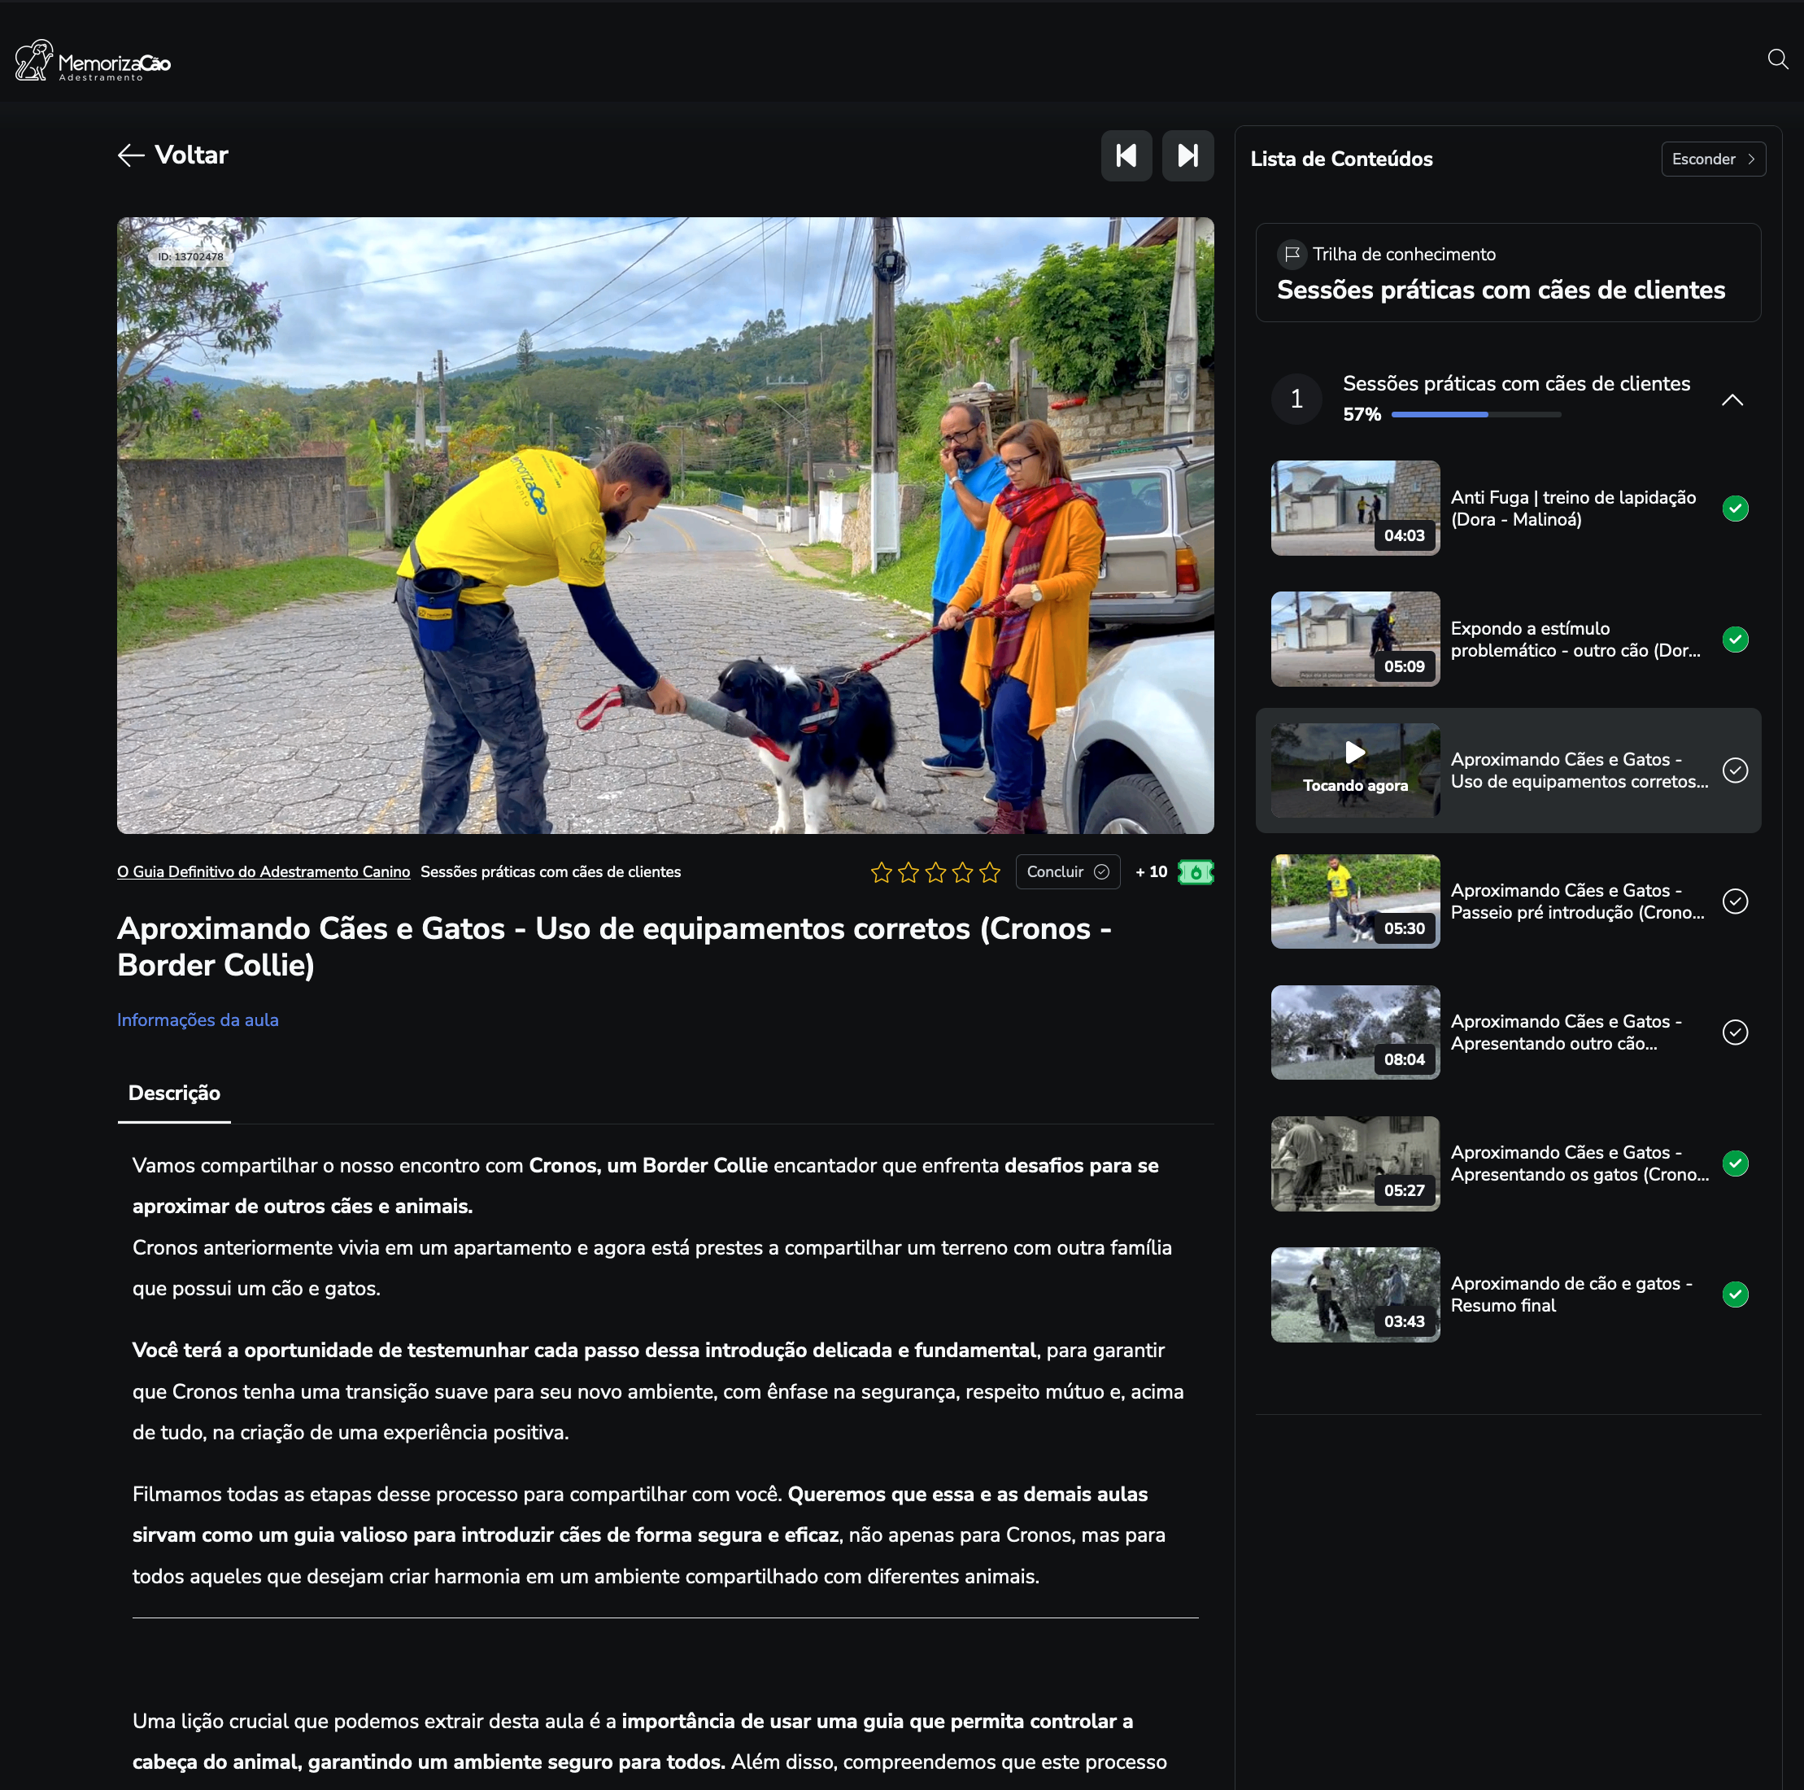Open the search magnifier icon
This screenshot has width=1804, height=1790.
coord(1777,59)
